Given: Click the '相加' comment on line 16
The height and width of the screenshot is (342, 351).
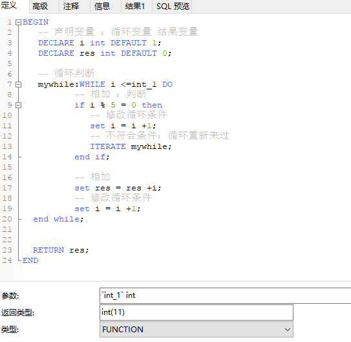Looking at the screenshot, I should [x=92, y=177].
